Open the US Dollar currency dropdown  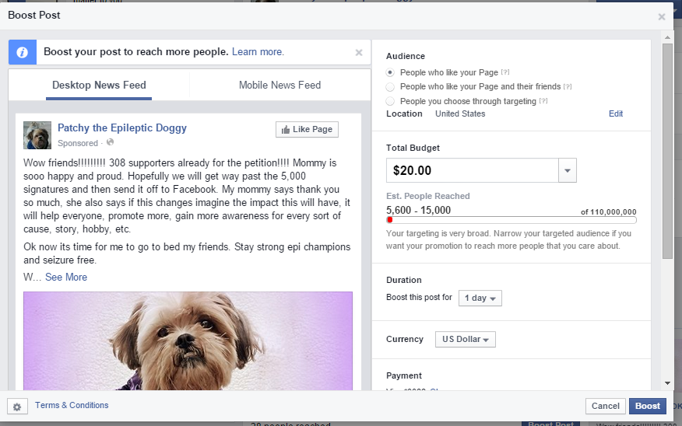(466, 339)
